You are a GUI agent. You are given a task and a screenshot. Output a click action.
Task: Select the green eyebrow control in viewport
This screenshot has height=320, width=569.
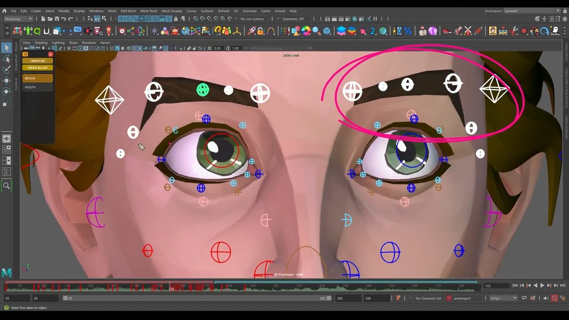click(203, 90)
